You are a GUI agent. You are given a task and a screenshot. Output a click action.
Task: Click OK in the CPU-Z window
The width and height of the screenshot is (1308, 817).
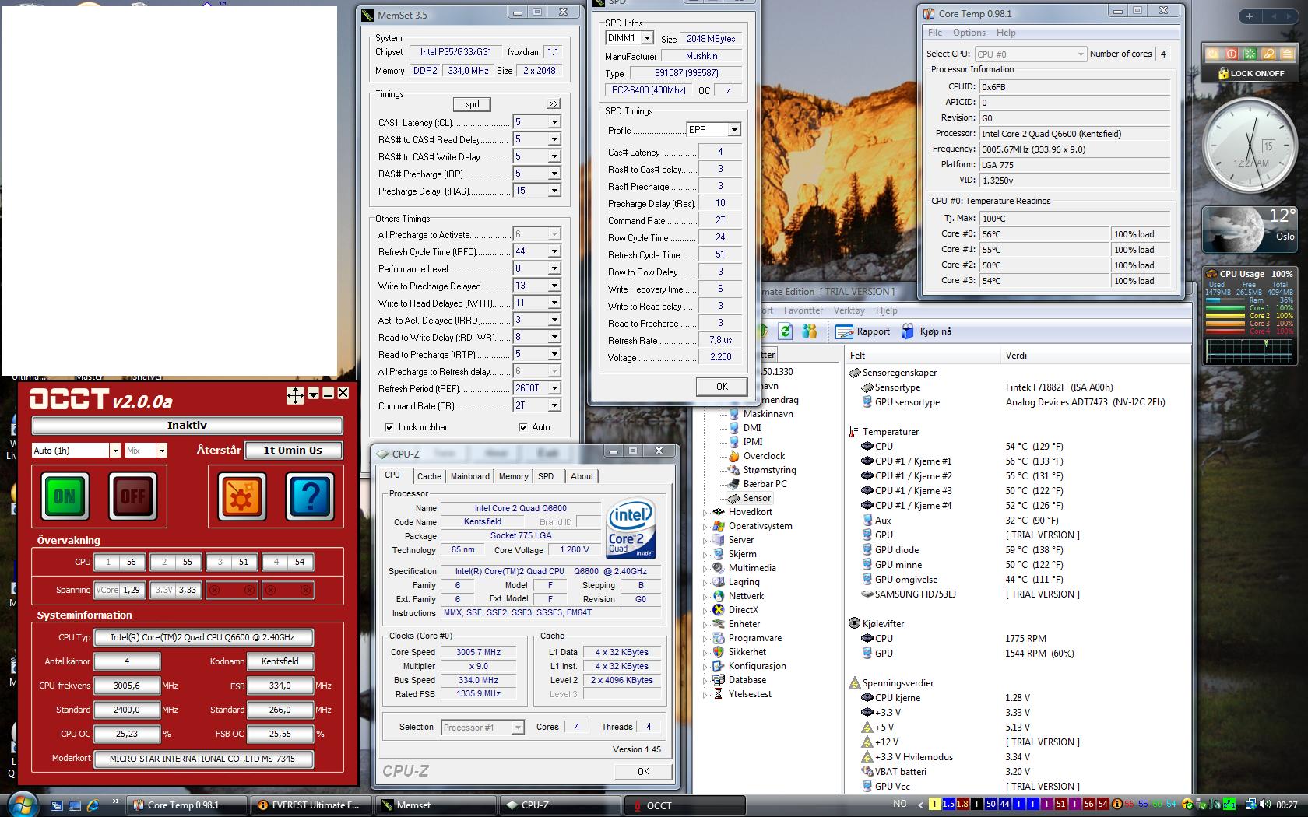tap(643, 772)
